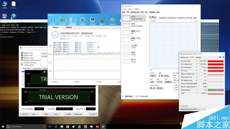Image resolution: width=230 pixels, height=129 pixels.
Task: Switch to Validation tab in GPU-Z
Action: coord(198,57)
